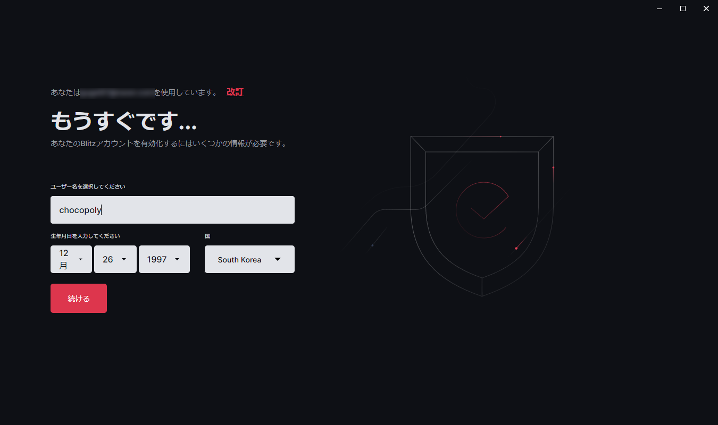Click the 改訂 link to change email
The image size is (718, 425).
click(x=235, y=92)
